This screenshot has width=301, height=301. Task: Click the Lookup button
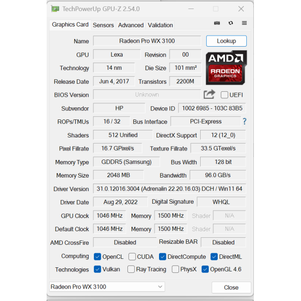pos(226,41)
